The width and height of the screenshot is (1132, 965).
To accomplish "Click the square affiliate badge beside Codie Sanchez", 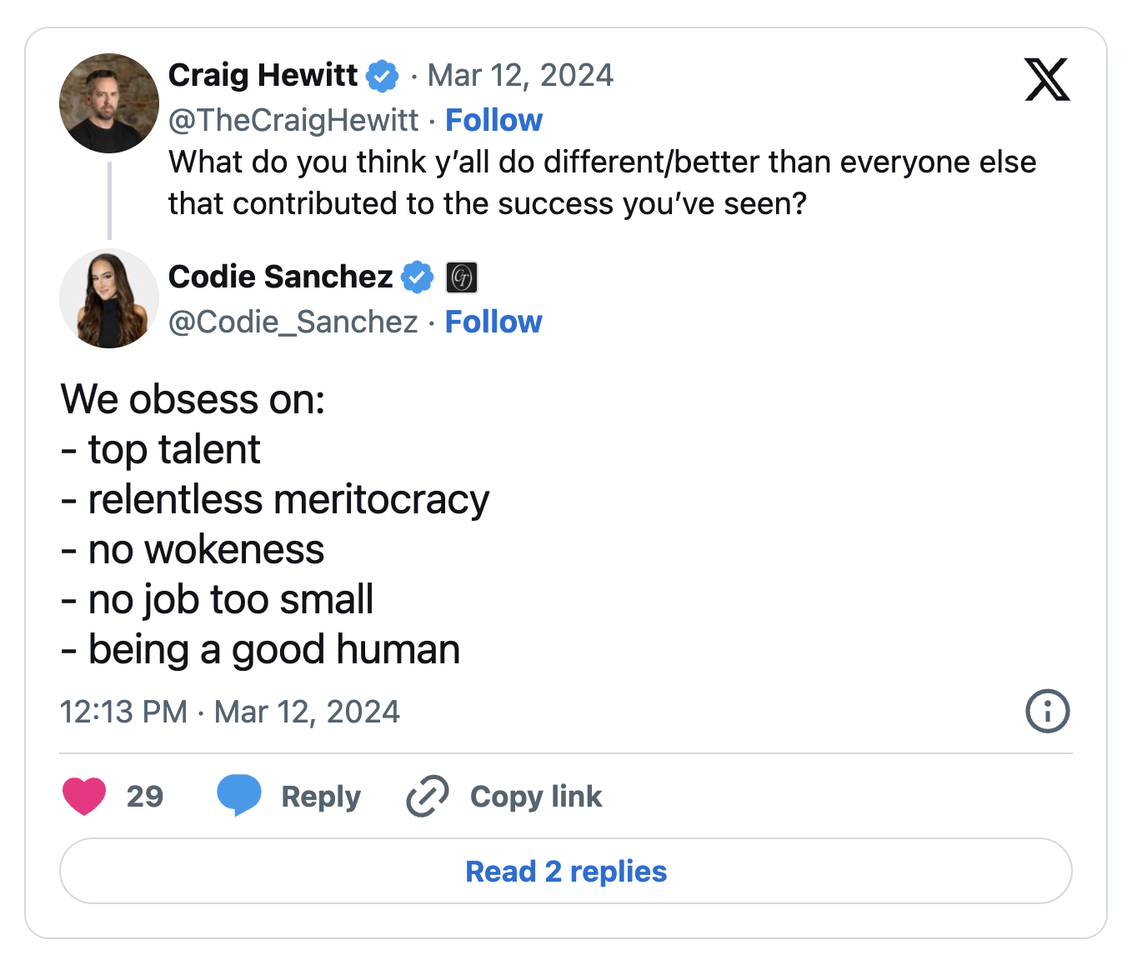I will click(x=462, y=277).
